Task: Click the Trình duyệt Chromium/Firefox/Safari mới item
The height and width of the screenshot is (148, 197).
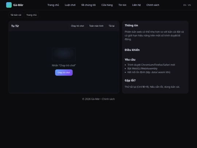Action: pyautogui.click(x=151, y=65)
